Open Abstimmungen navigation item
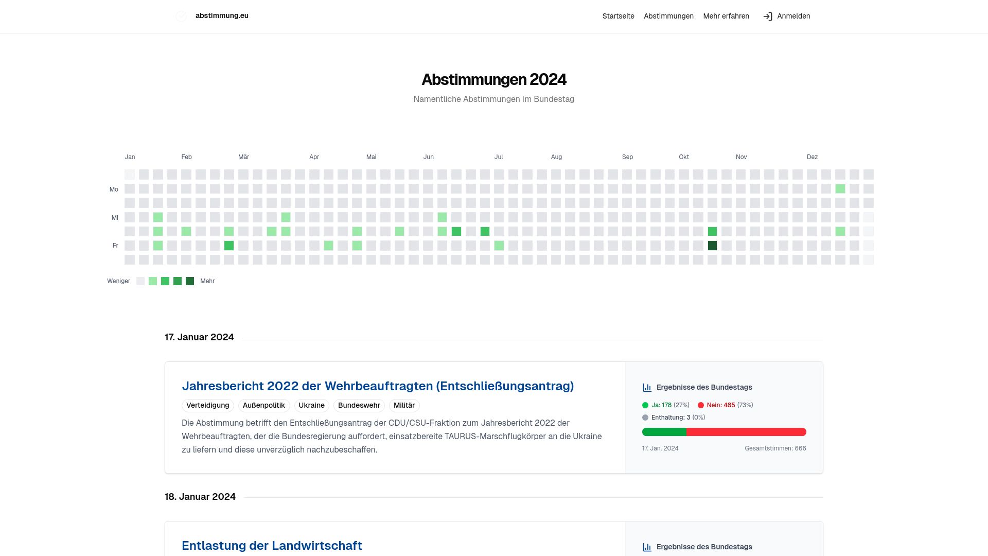 pos(668,16)
